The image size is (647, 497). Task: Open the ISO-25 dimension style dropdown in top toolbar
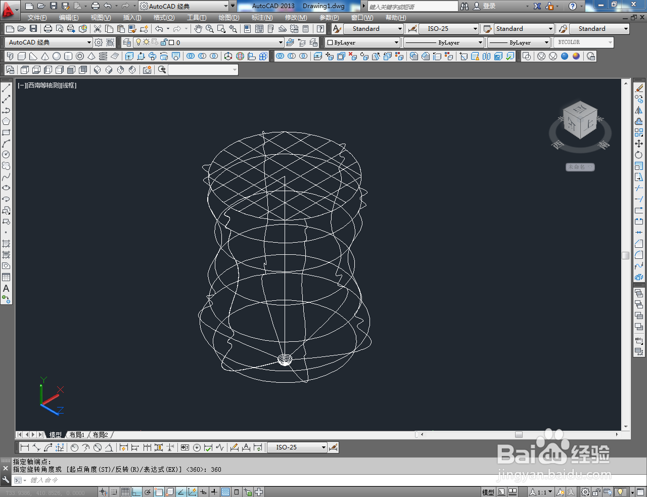tap(449, 29)
